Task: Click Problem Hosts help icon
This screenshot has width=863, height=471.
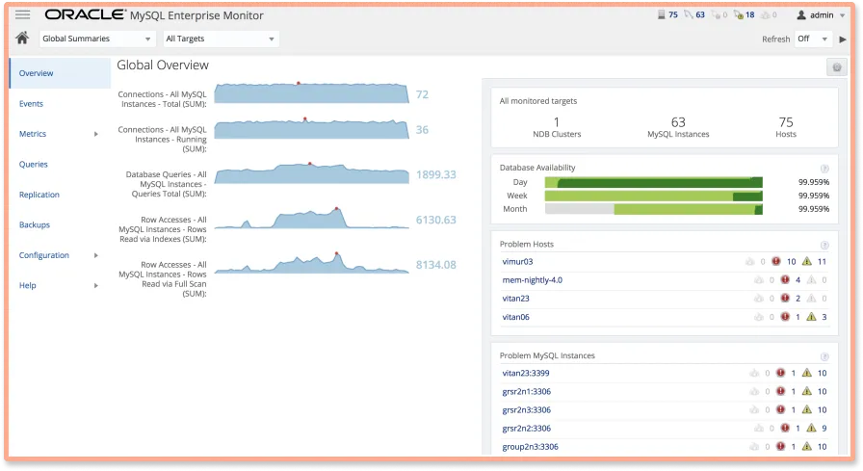Action: [x=824, y=245]
